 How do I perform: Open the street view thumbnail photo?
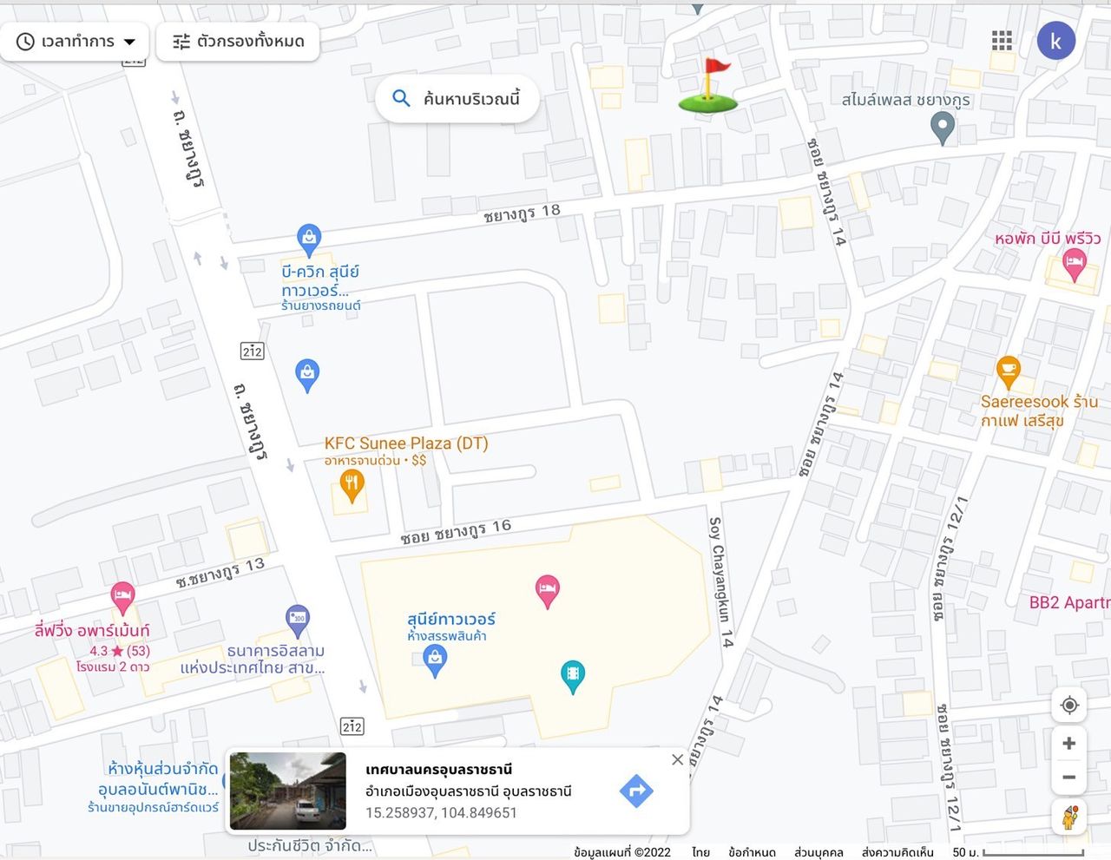[x=287, y=791]
